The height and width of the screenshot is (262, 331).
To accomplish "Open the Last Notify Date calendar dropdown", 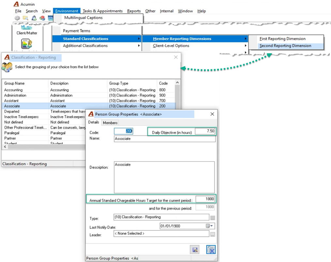I will [210, 226].
